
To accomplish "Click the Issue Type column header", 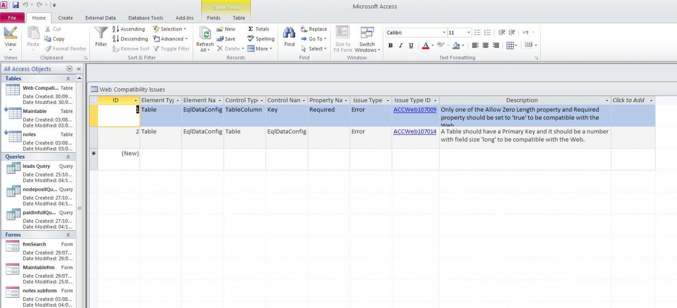I will 371,100.
